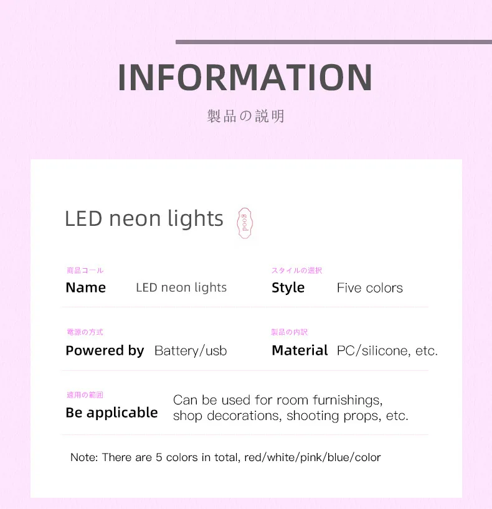Click the bold 'Style' label

coord(288,287)
